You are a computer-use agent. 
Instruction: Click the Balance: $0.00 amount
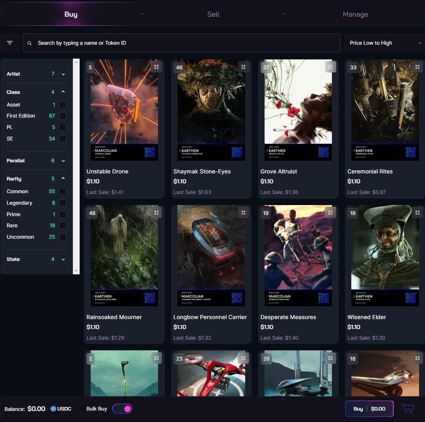click(x=36, y=409)
